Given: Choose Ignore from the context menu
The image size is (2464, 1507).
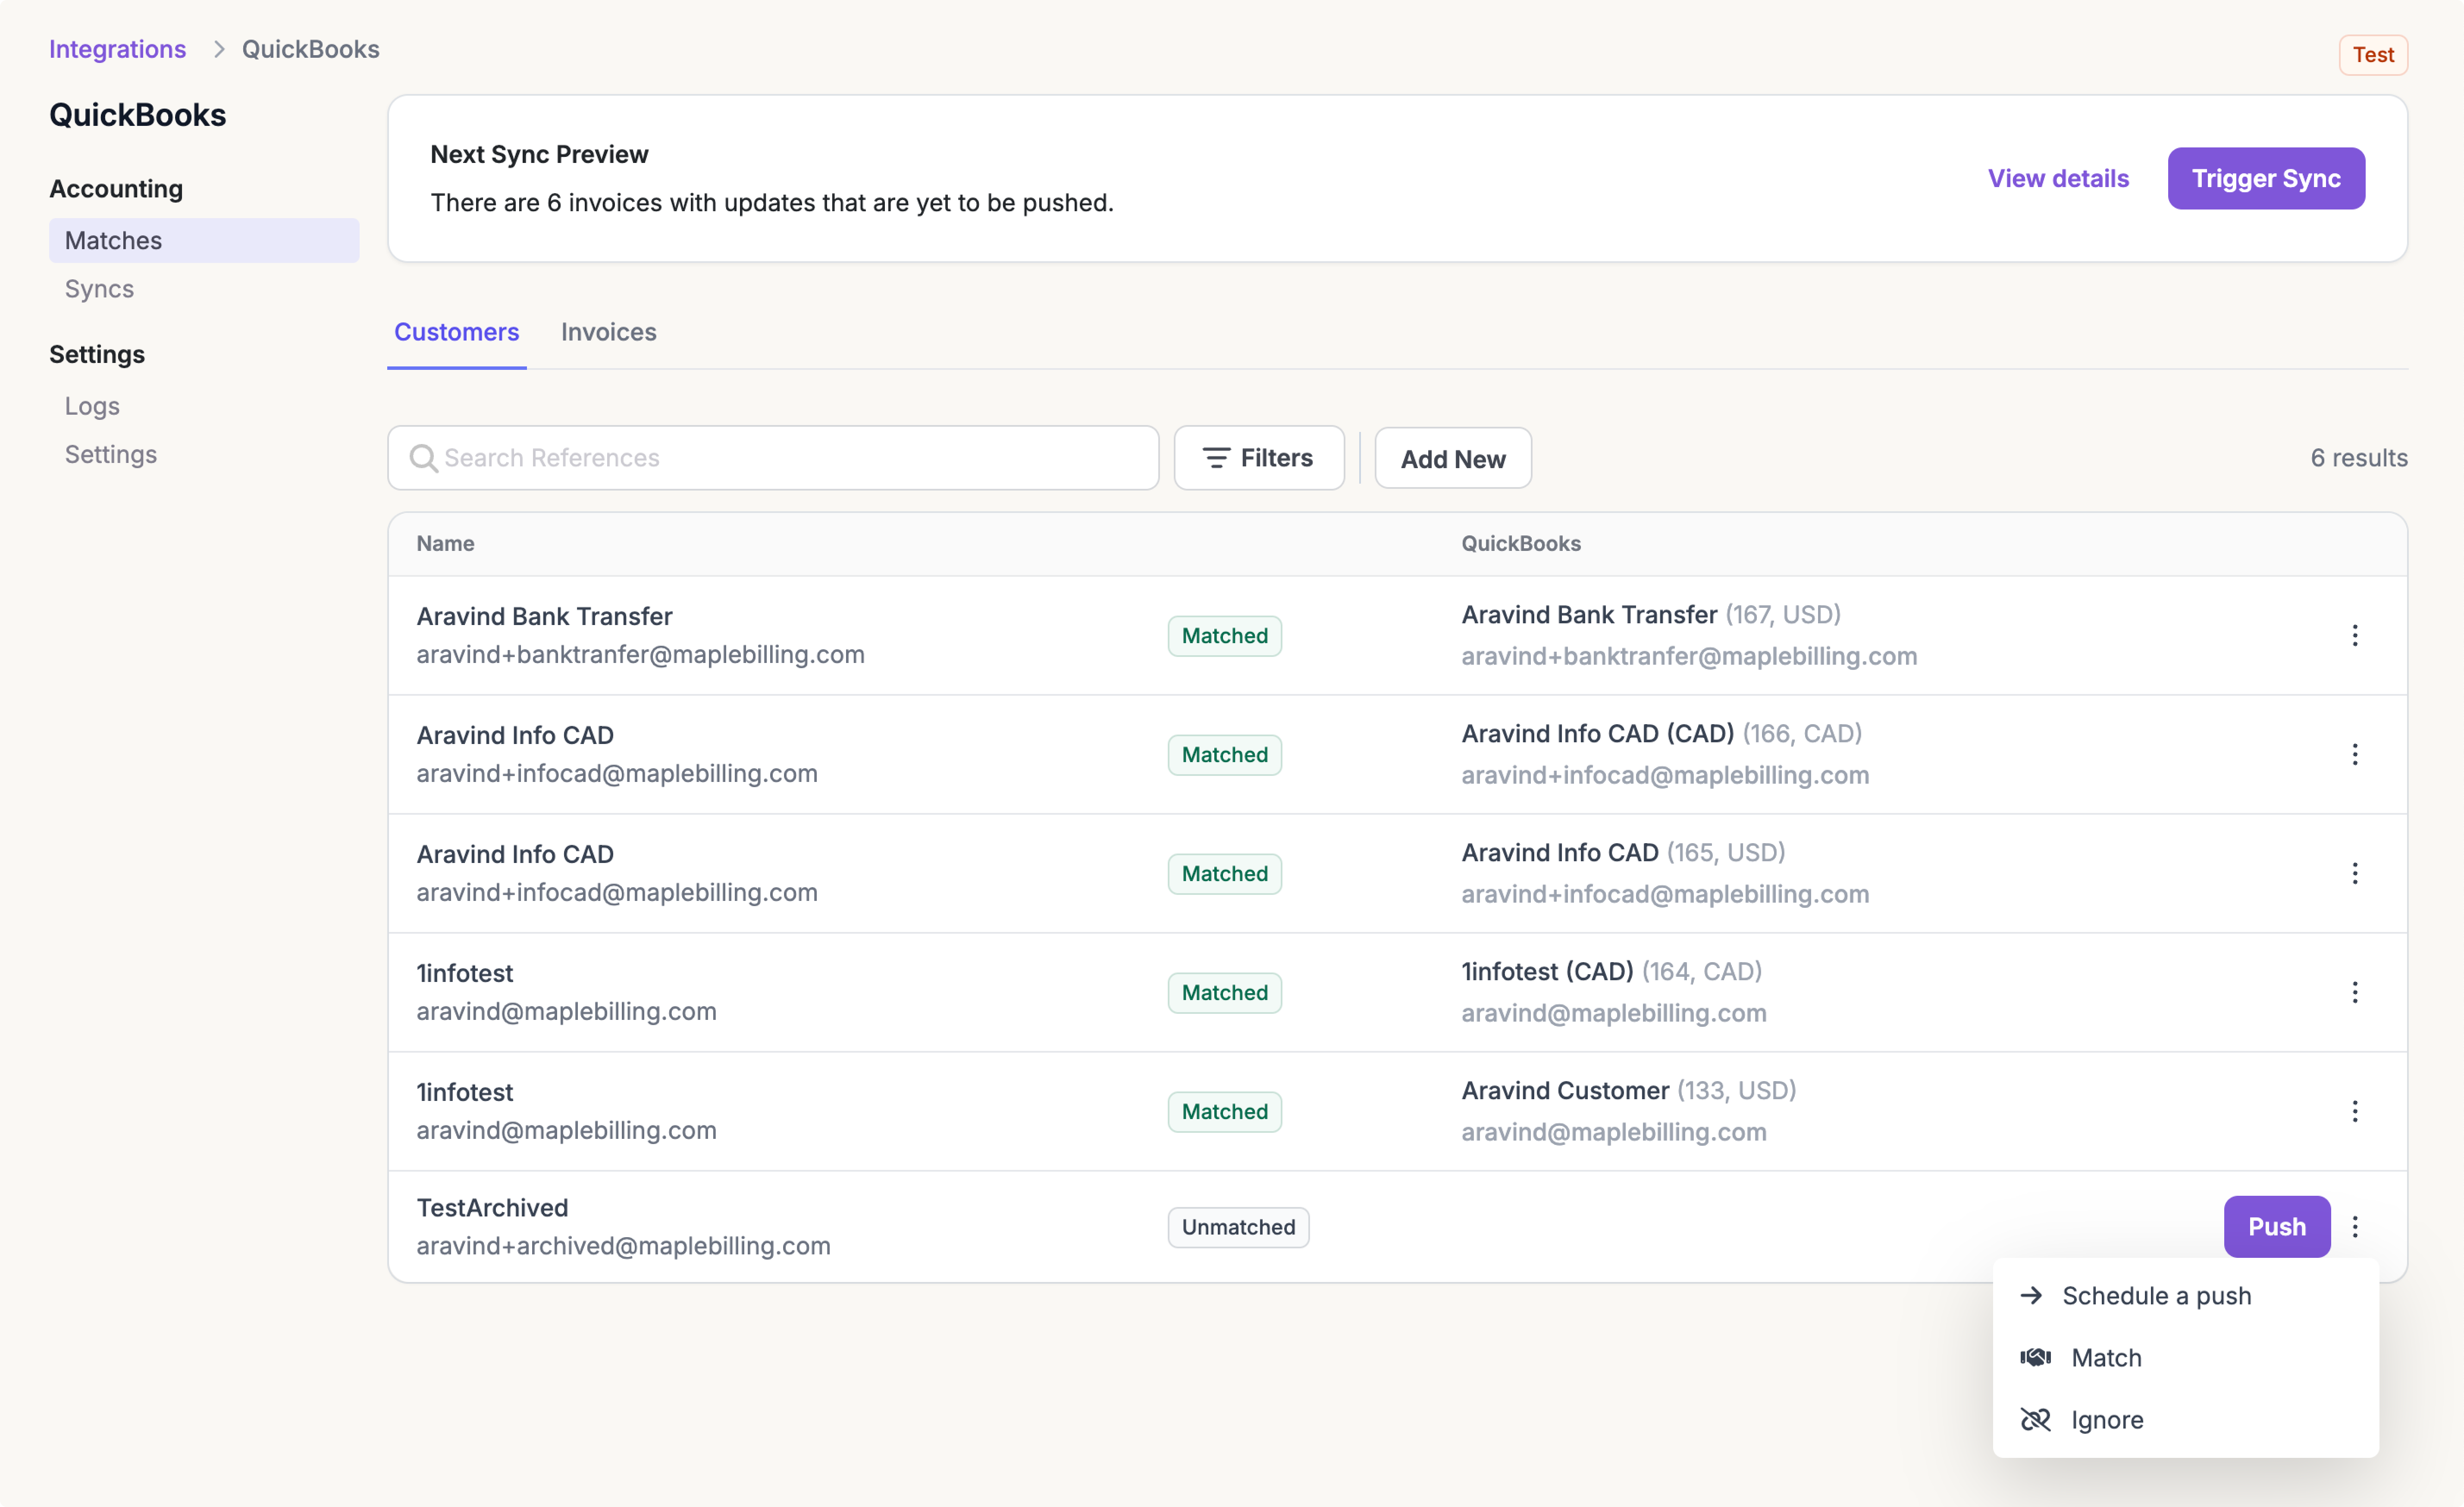Looking at the screenshot, I should pyautogui.click(x=2106, y=1419).
